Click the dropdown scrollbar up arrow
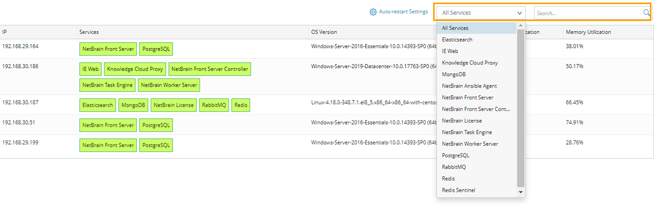 (x=521, y=25)
